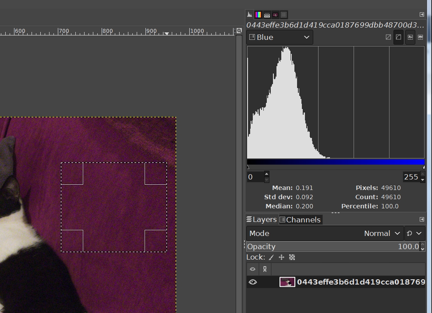
Task: Increase the histogram range start value
Action: [x=267, y=174]
